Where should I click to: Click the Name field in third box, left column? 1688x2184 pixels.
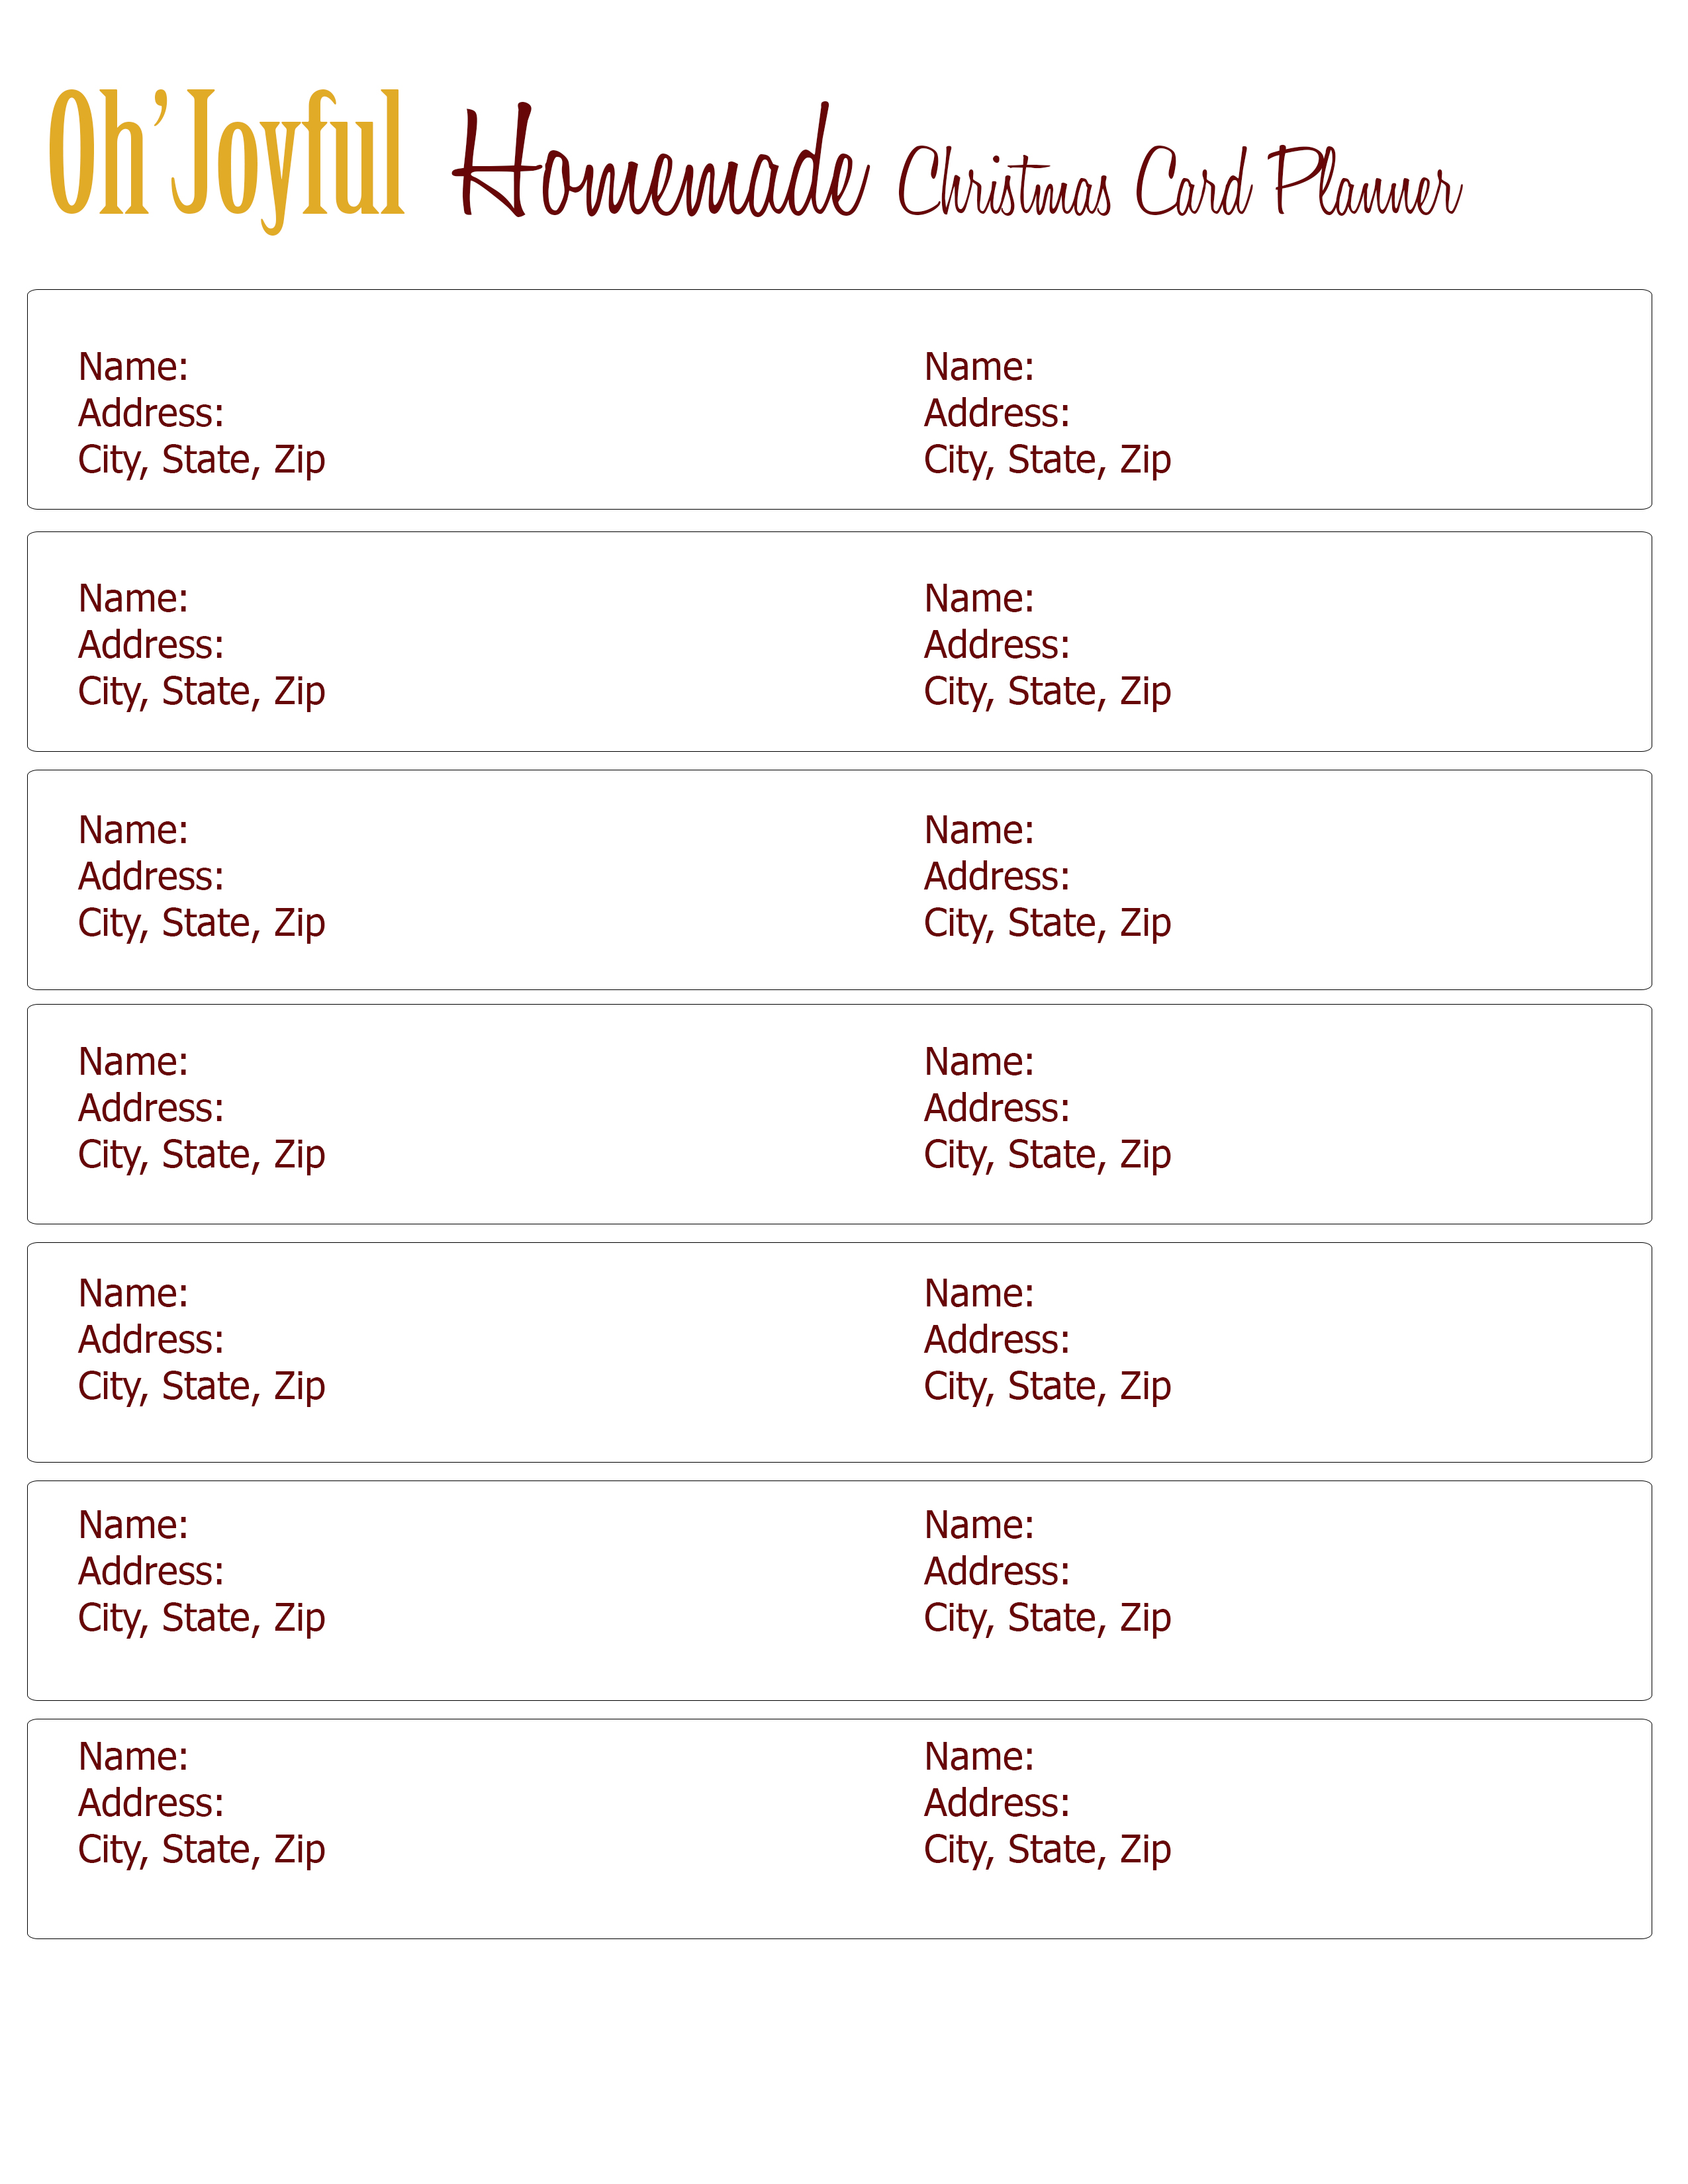(x=134, y=830)
